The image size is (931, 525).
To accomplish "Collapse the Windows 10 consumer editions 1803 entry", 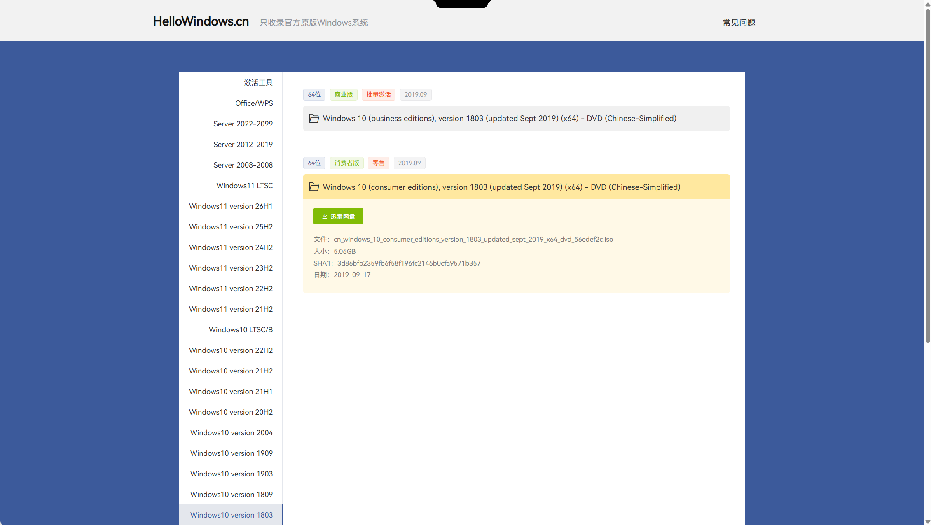I will 516,187.
